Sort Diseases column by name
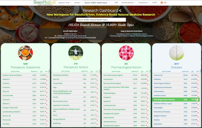 point(166,71)
